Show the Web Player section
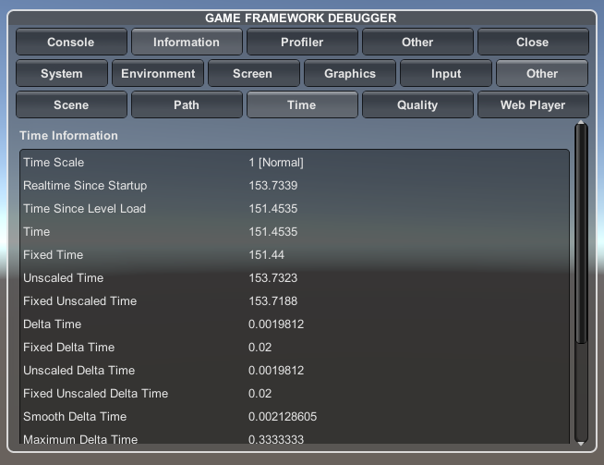This screenshot has width=604, height=465. coord(533,104)
